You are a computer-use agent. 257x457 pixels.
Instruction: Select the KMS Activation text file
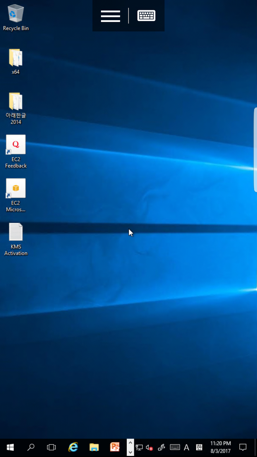(x=16, y=239)
